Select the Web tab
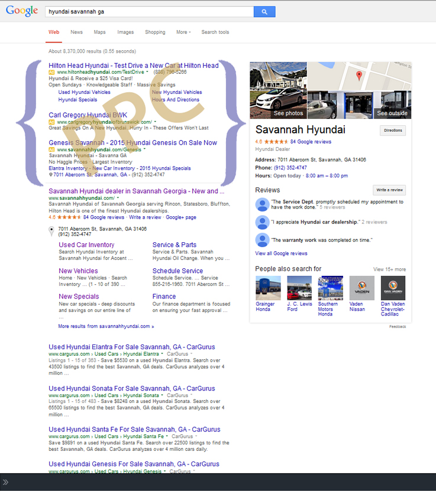The height and width of the screenshot is (491, 436). [54, 32]
